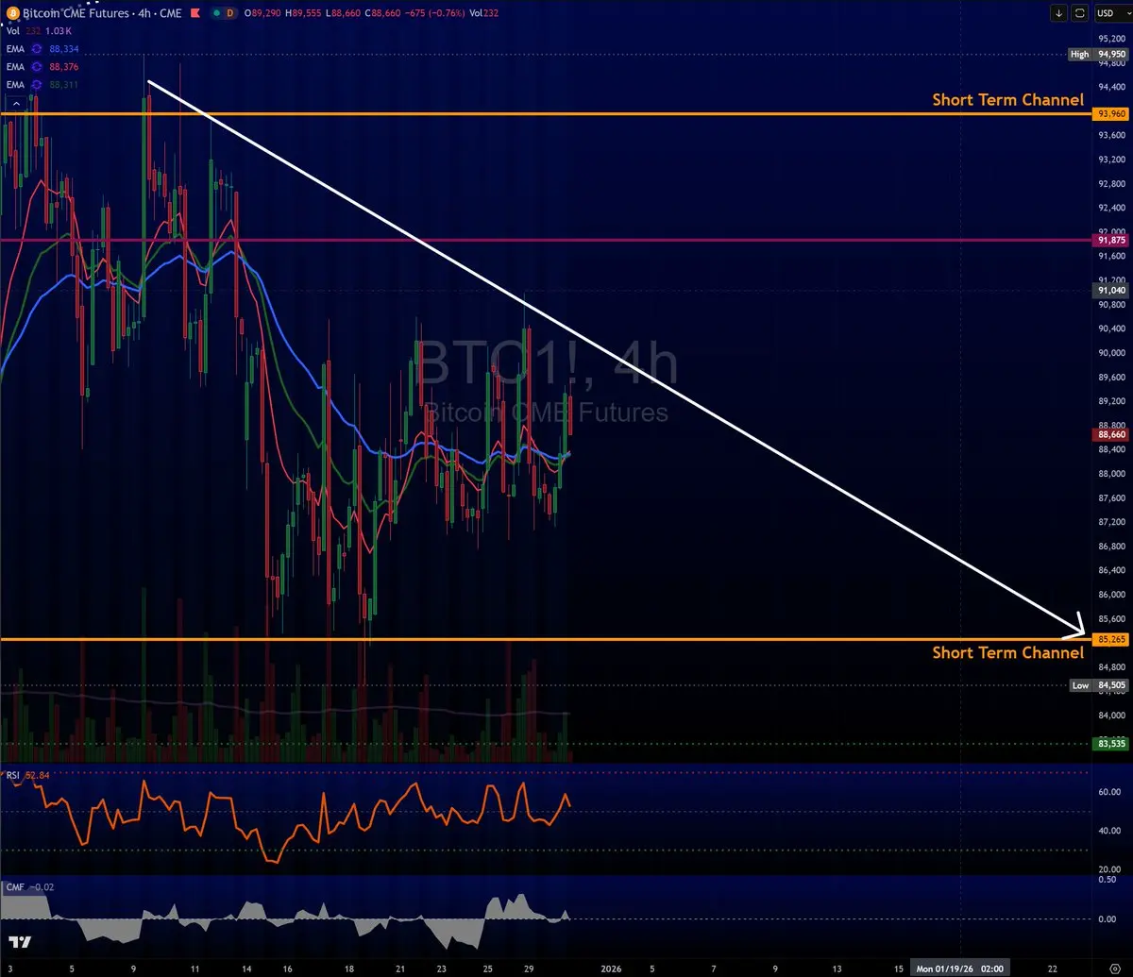Click the square bracket frame icon left of USD
This screenshot has width=1133, height=977.
tap(1078, 13)
